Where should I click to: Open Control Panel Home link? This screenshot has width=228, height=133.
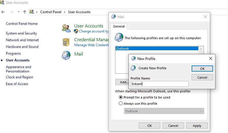click(x=22, y=24)
